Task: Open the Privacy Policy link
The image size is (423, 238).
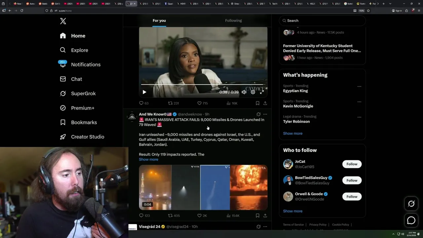Action: (318, 225)
